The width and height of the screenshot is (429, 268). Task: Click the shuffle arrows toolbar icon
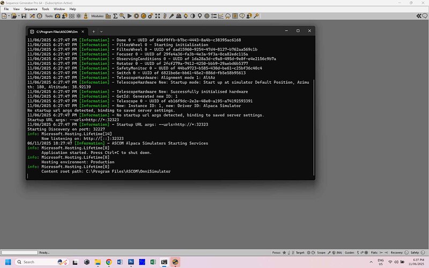pos(32,16)
